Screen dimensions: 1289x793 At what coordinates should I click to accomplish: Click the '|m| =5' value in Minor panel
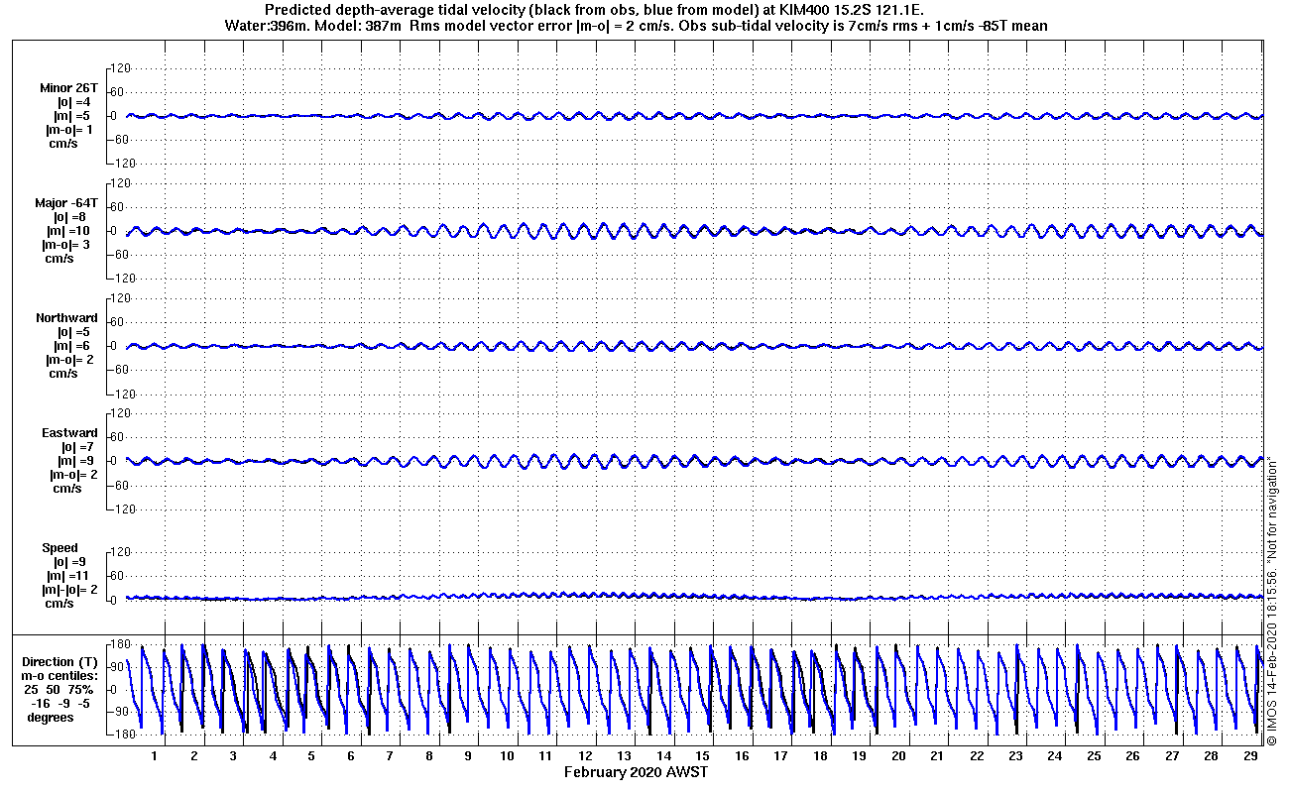click(73, 116)
